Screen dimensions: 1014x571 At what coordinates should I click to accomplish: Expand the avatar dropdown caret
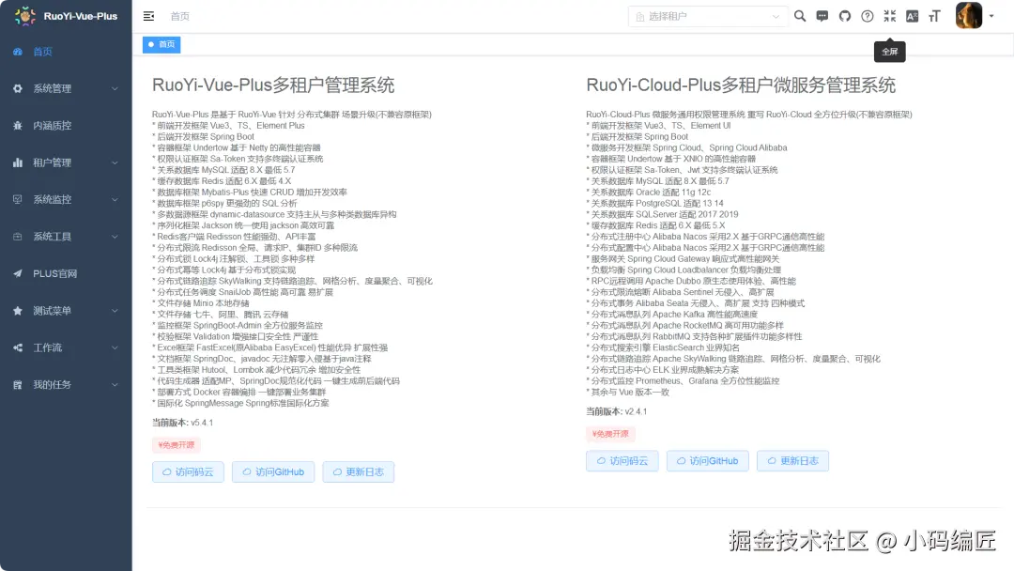[991, 16]
